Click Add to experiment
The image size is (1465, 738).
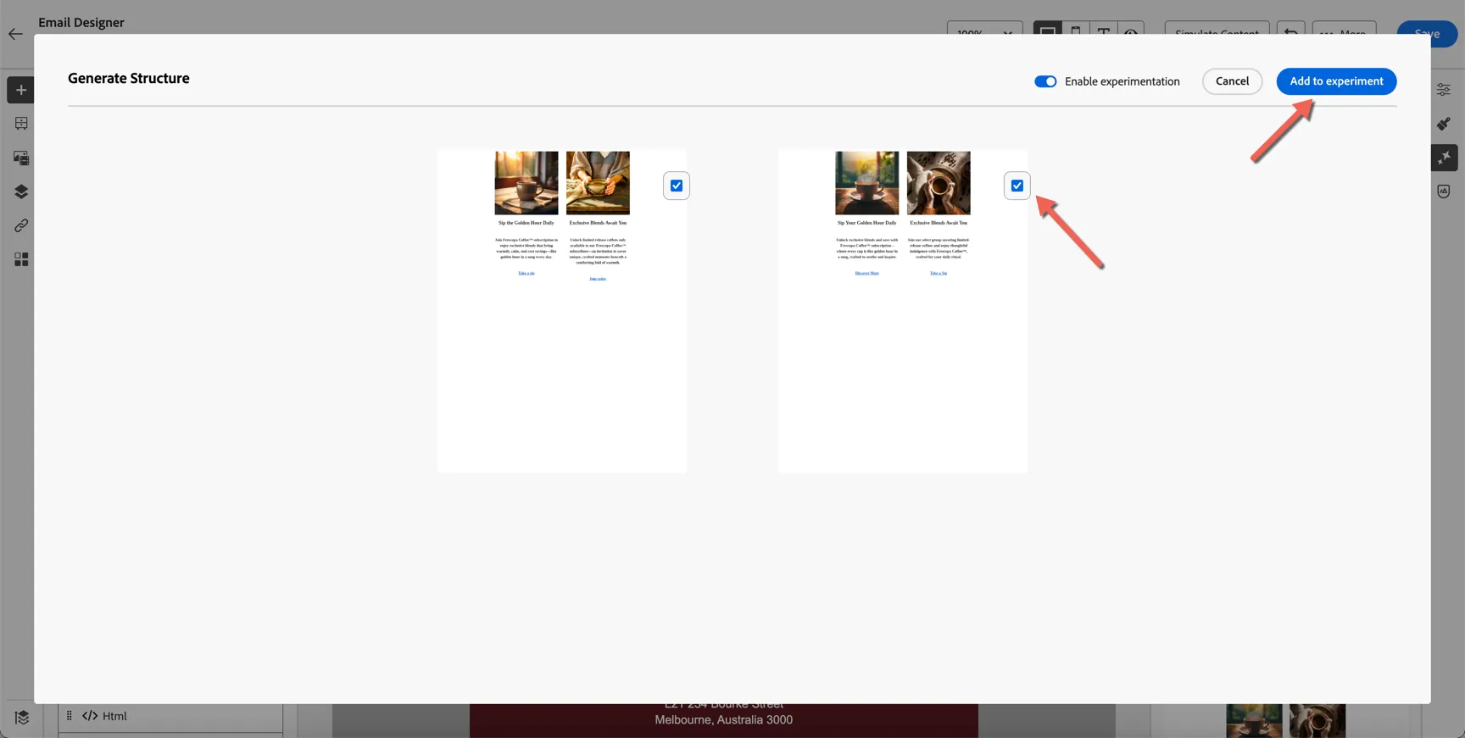click(x=1336, y=81)
